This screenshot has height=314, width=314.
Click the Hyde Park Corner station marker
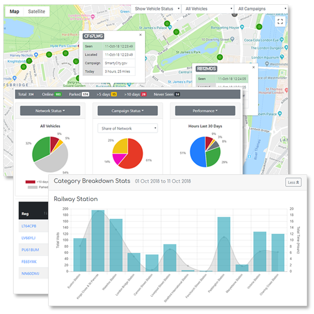[78, 46]
